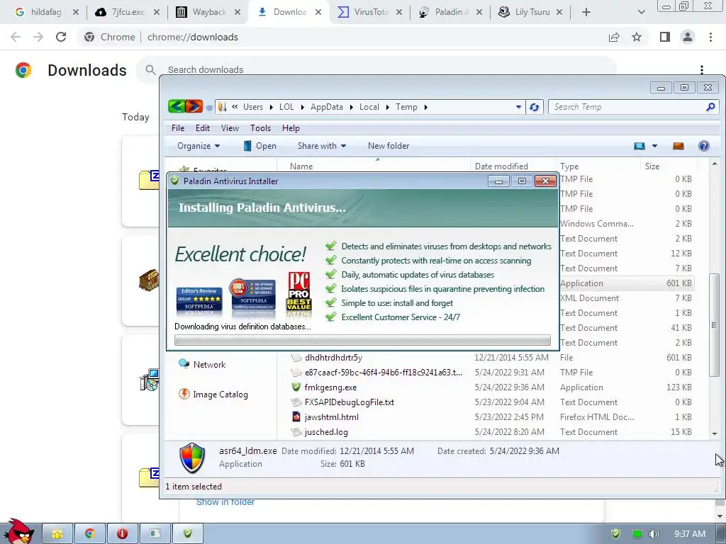Image resolution: width=726 pixels, height=544 pixels.
Task: Click Paladin shield taskbar button
Action: 187,534
